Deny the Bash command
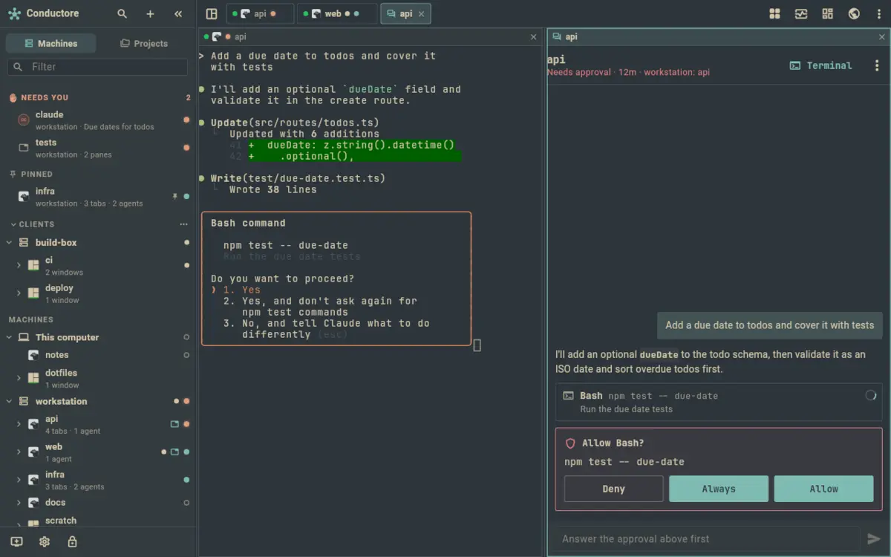Screen dimensions: 891x557 (613, 489)
